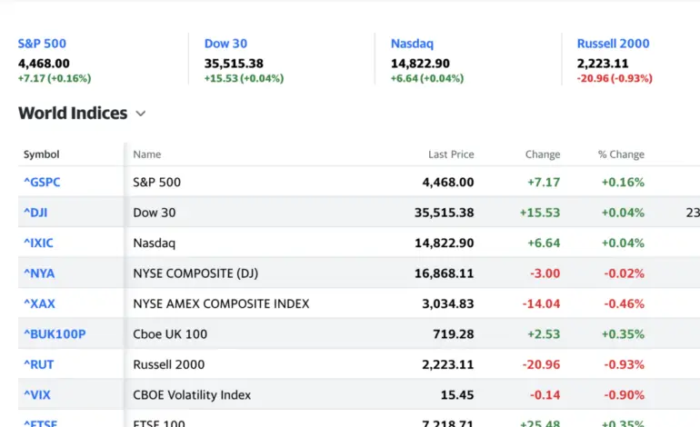Select the 2,223.11 last price in table
The width and height of the screenshot is (700, 427).
point(448,364)
